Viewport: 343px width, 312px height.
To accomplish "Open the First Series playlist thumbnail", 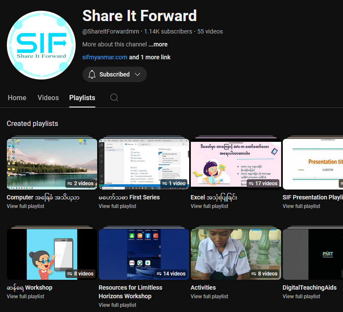I will [144, 164].
